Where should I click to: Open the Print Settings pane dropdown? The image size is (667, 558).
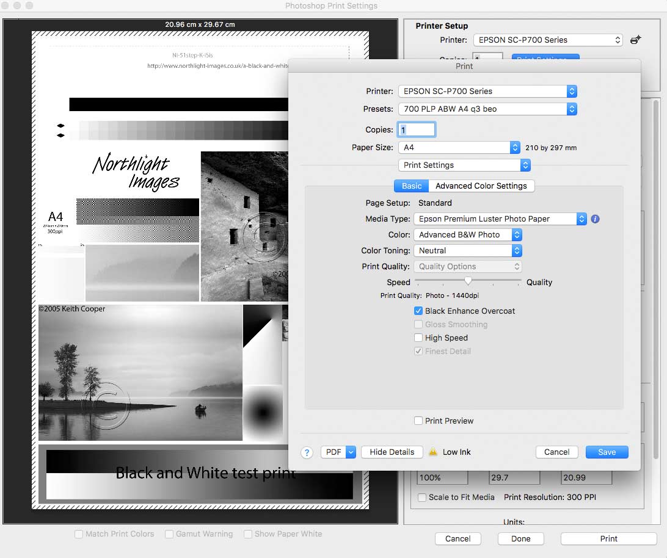[x=464, y=165]
